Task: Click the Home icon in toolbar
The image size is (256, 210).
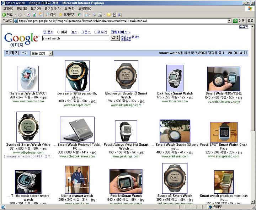Action: pyautogui.click(x=40, y=15)
